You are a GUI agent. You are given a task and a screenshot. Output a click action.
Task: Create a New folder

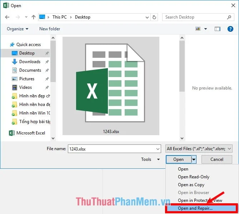pyautogui.click(x=50, y=29)
